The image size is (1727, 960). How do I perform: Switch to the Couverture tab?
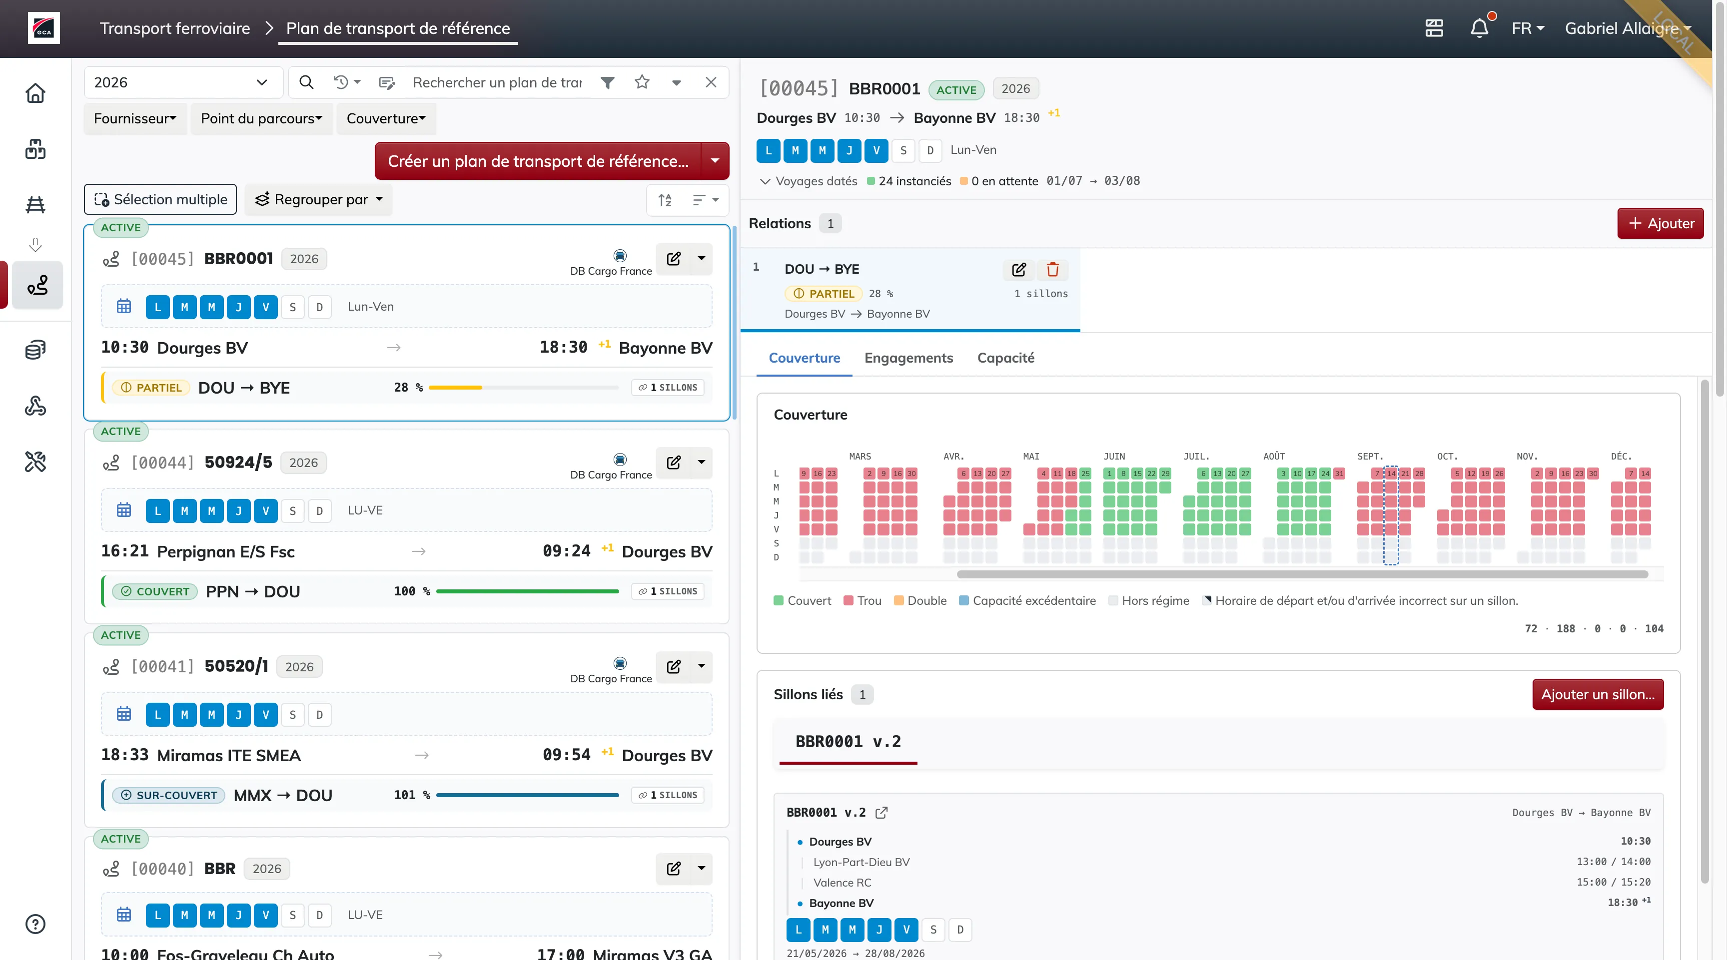[x=805, y=358]
